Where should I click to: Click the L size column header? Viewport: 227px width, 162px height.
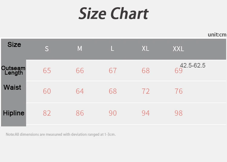click(x=112, y=49)
